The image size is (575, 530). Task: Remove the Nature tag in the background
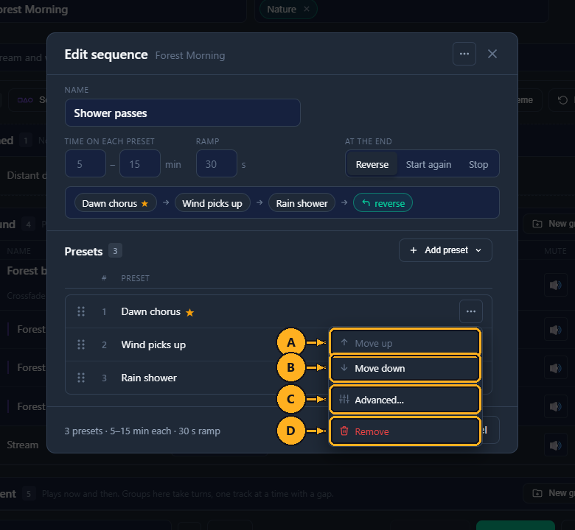pyautogui.click(x=307, y=9)
